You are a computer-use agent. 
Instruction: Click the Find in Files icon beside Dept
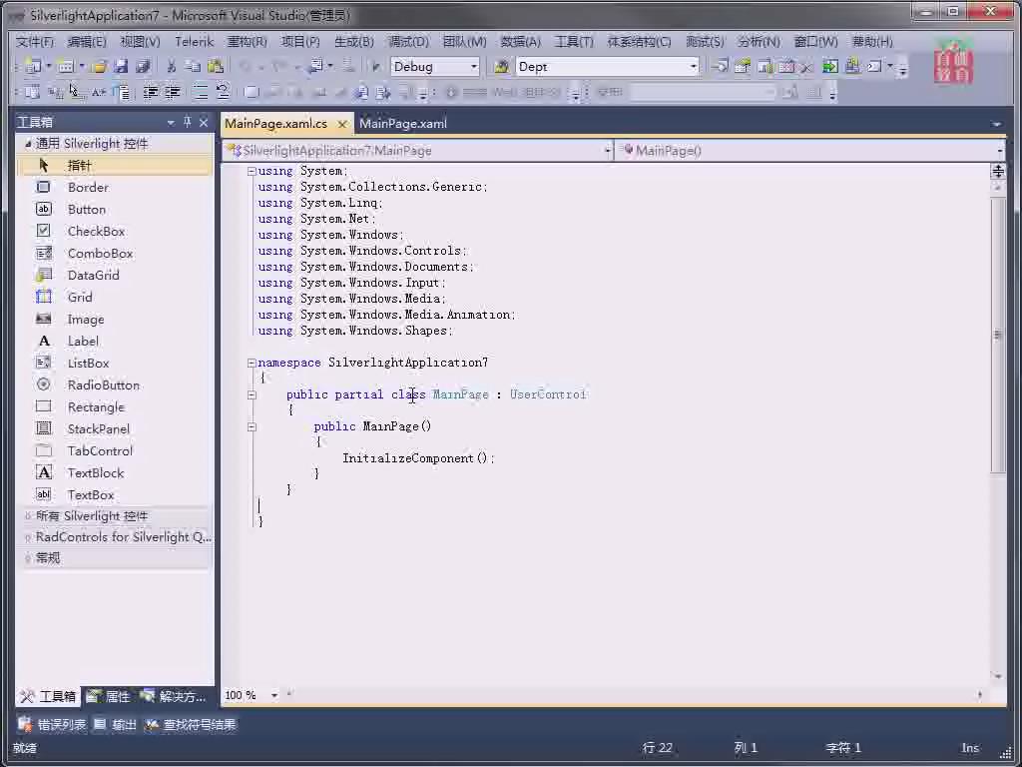[501, 67]
